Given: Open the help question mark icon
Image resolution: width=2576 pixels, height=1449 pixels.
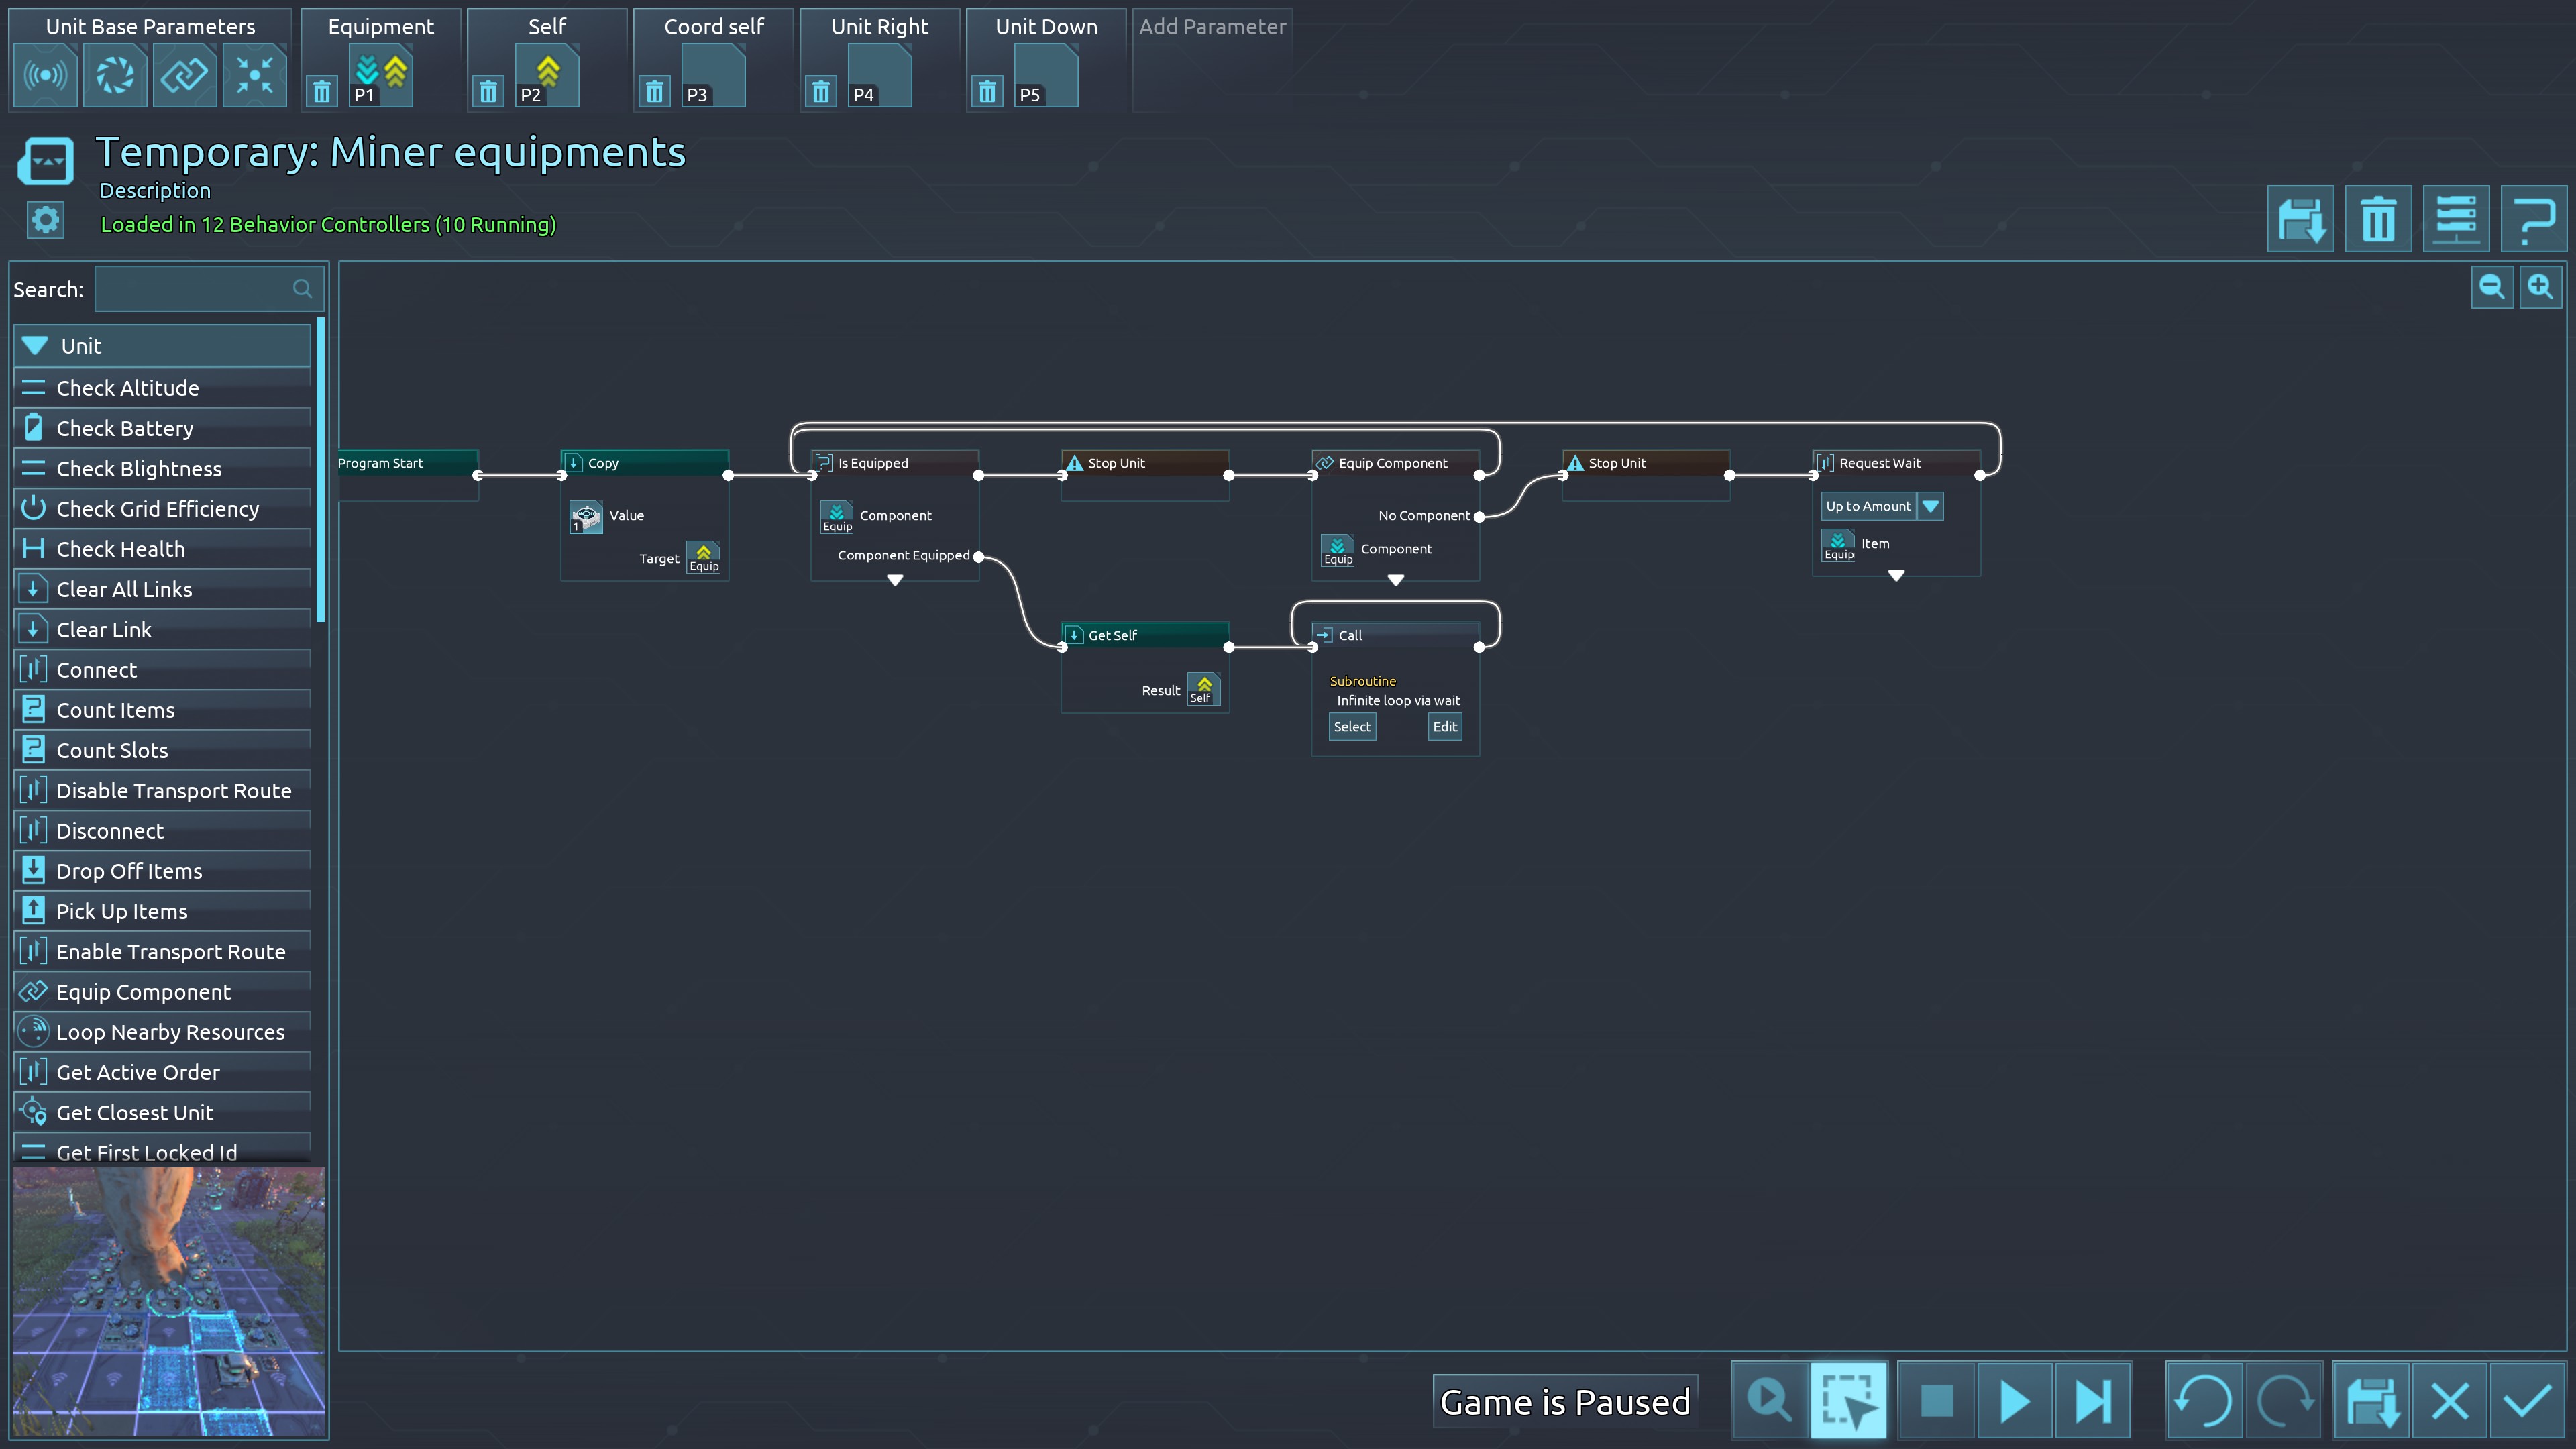Looking at the screenshot, I should tap(2533, 219).
